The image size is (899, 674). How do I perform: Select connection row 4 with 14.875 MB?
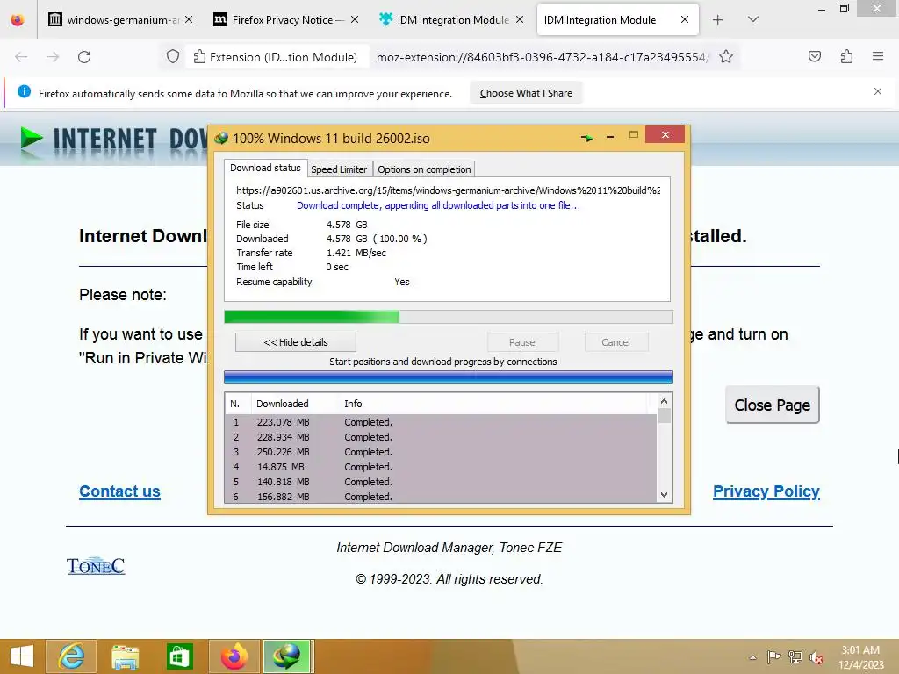coord(441,467)
